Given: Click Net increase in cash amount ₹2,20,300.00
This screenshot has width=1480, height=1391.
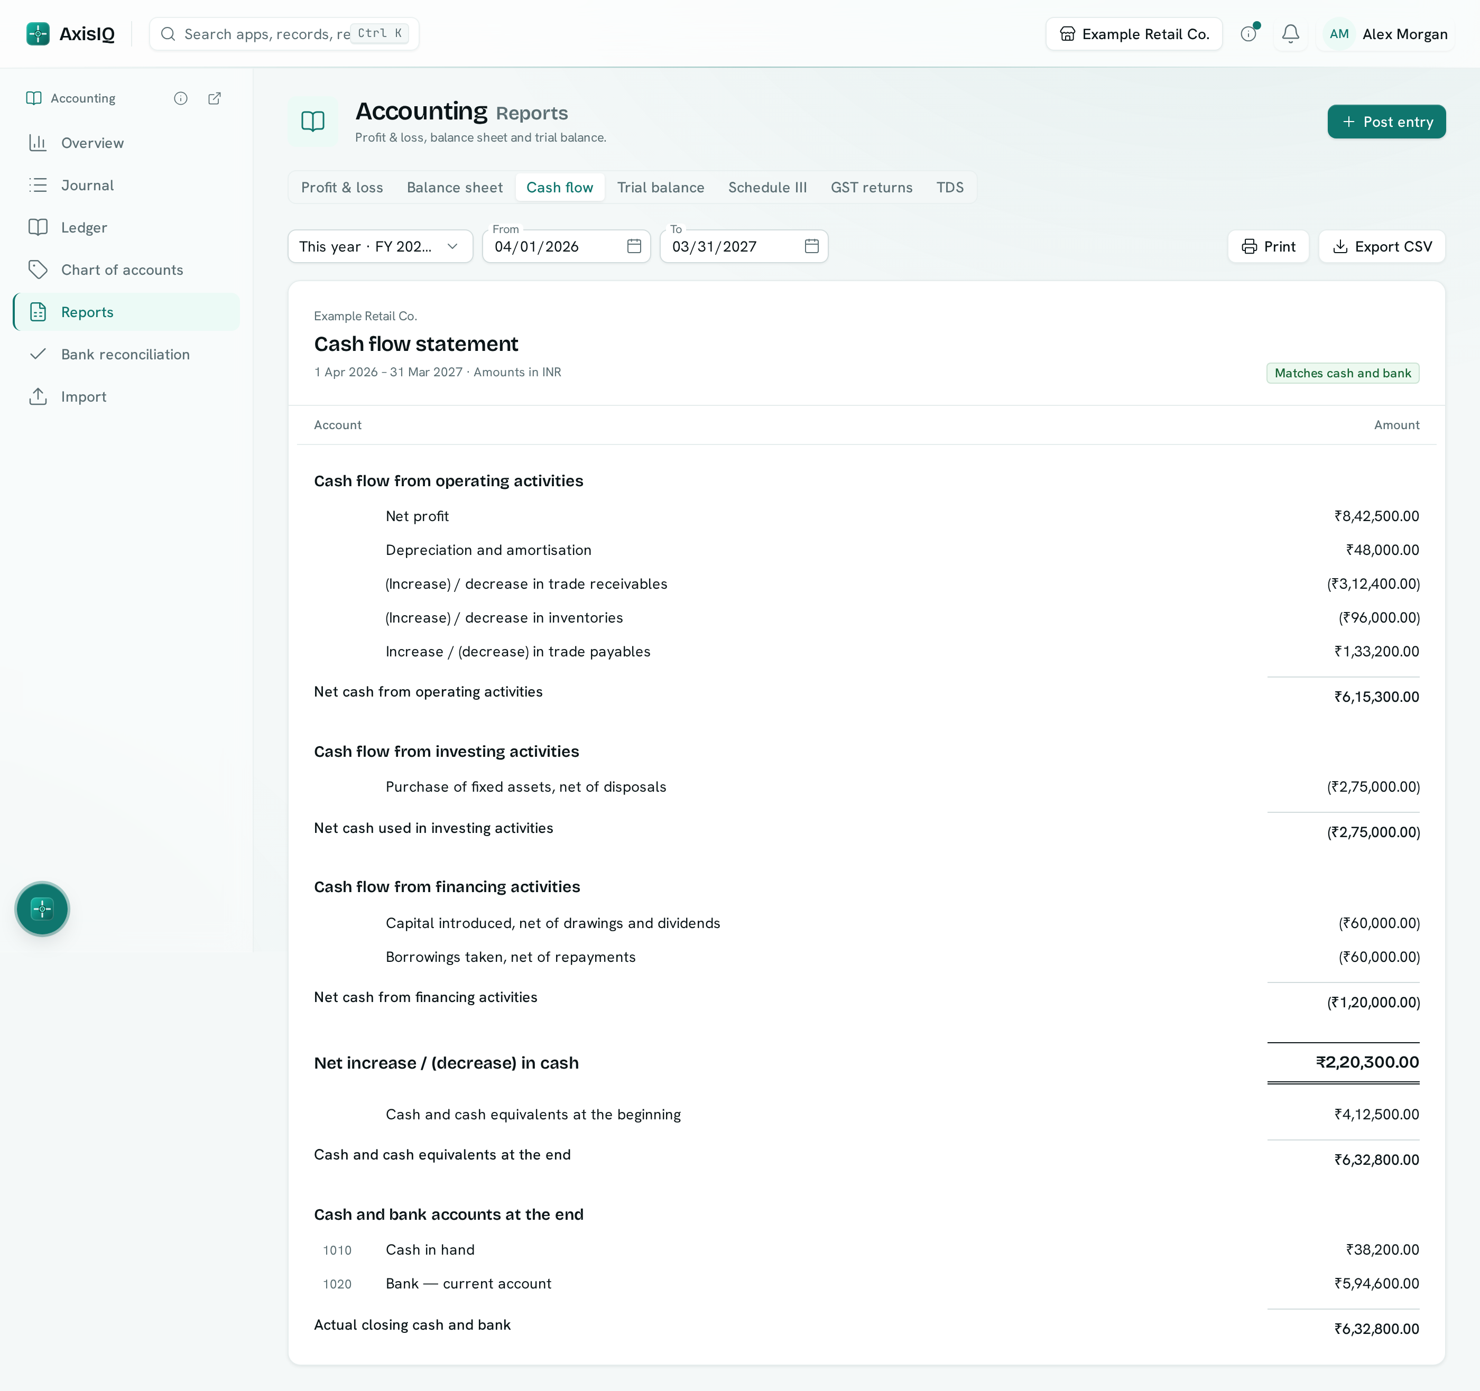Looking at the screenshot, I should 1367,1063.
